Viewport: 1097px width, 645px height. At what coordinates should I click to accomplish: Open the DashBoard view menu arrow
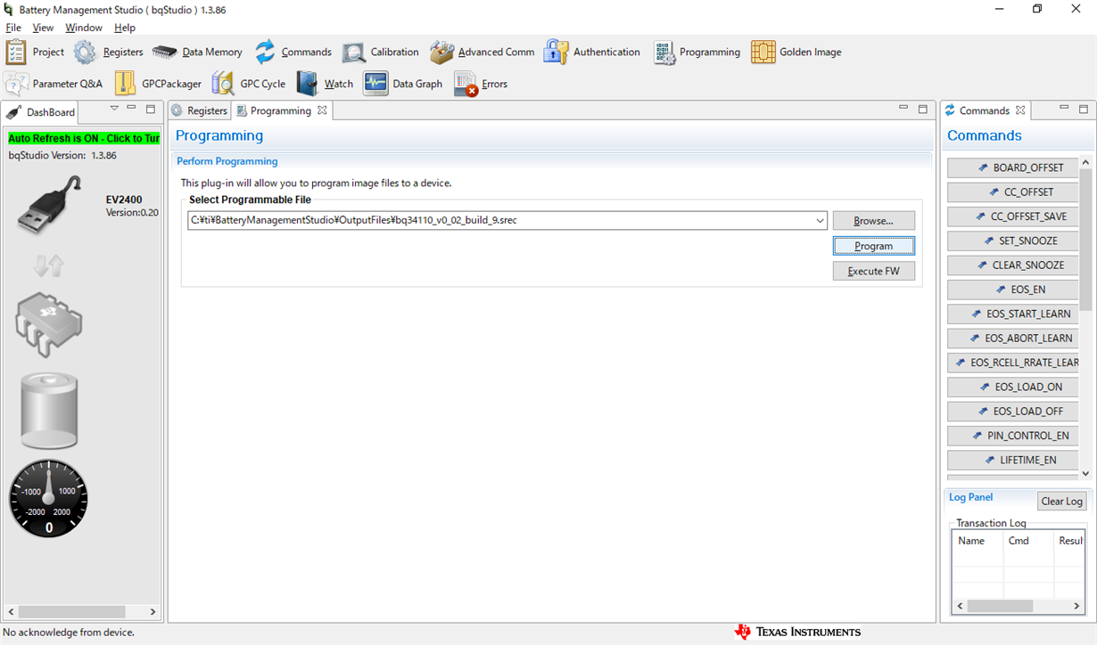pyautogui.click(x=114, y=109)
